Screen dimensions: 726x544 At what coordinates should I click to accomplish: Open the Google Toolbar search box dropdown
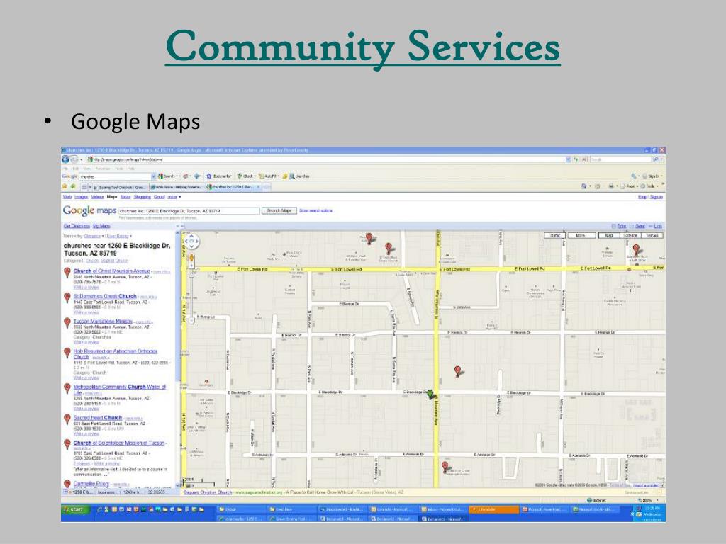pos(153,176)
